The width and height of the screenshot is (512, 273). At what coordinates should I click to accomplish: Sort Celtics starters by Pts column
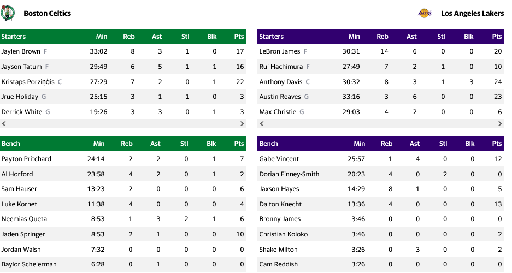239,37
